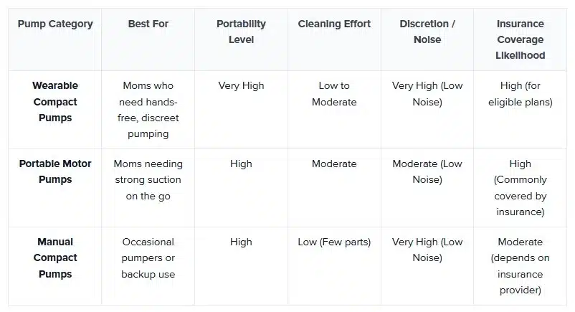575x312 pixels.
Task: Select the Low to Moderate cleaning cell
Action: [x=334, y=94]
